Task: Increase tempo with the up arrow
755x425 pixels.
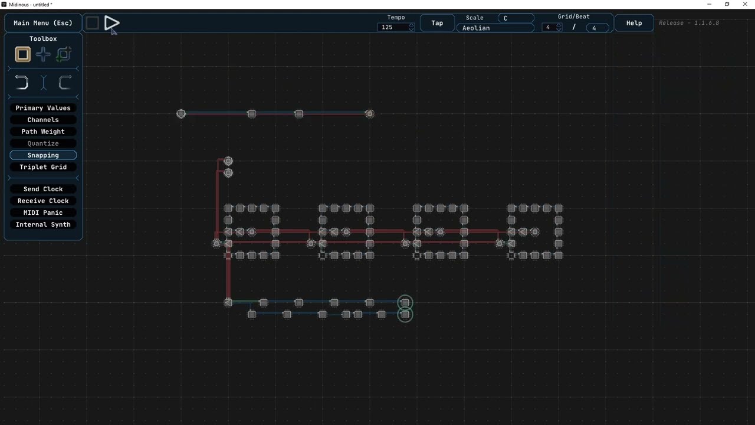Action: 411,25
